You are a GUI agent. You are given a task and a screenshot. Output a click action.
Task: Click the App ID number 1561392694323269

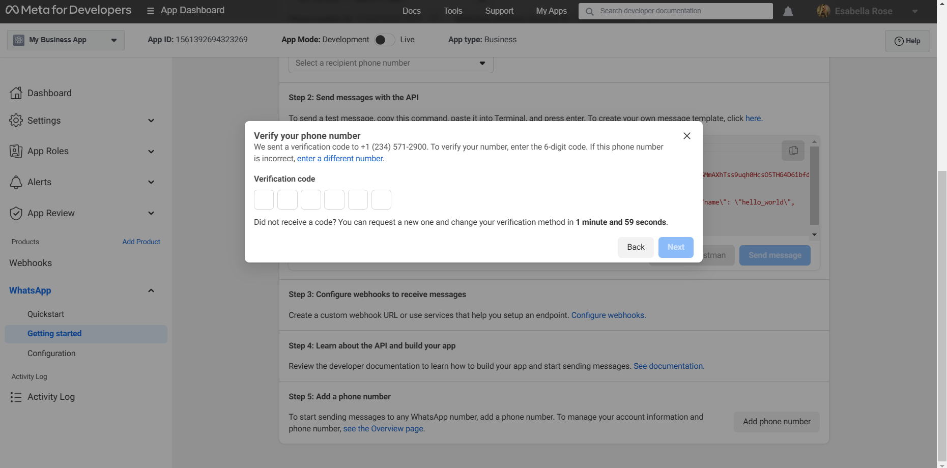coord(212,40)
